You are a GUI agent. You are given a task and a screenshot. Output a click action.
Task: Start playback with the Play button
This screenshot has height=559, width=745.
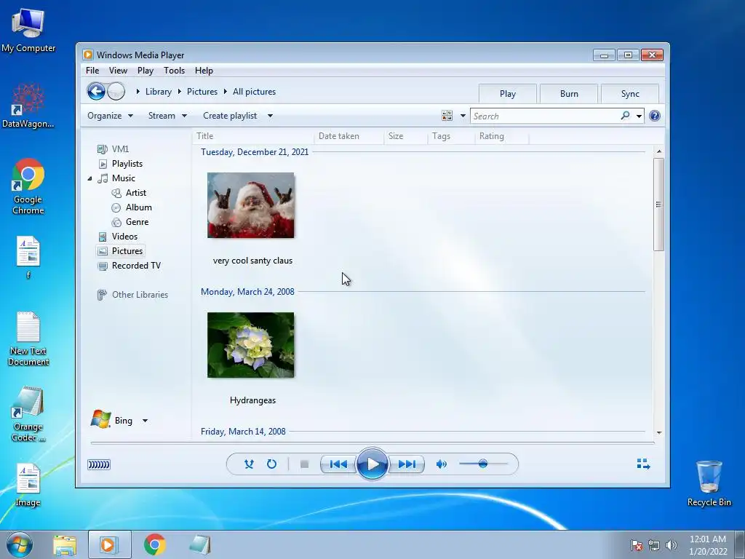(x=372, y=464)
